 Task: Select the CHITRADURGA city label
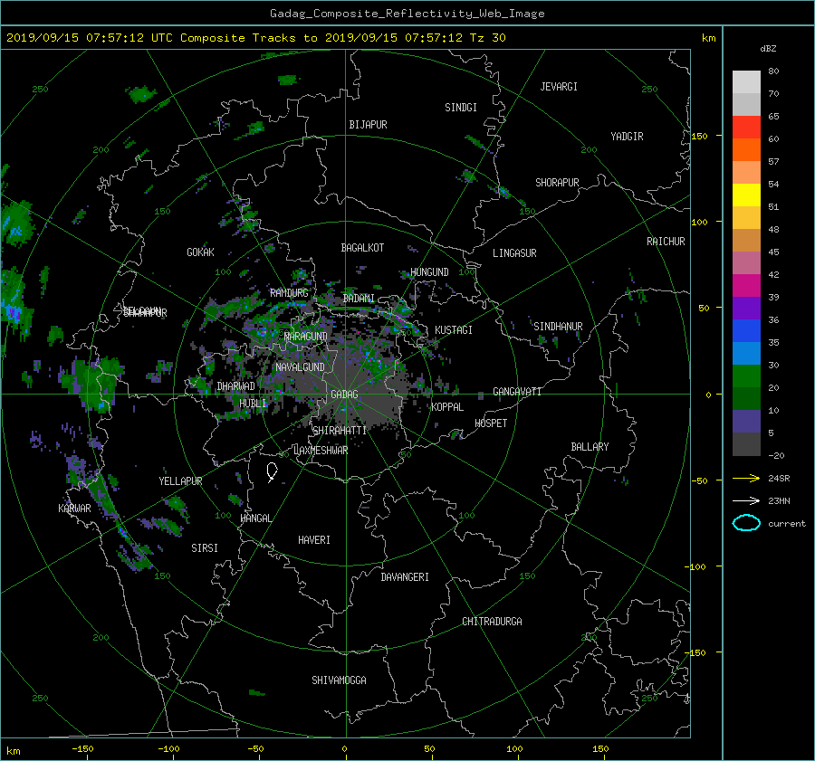coord(492,622)
